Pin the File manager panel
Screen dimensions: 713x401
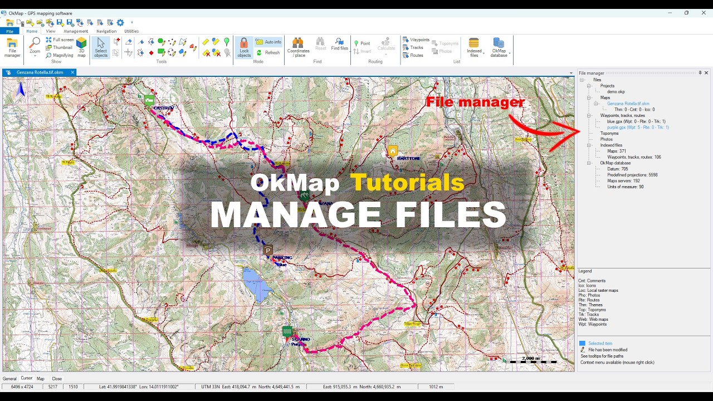point(700,73)
